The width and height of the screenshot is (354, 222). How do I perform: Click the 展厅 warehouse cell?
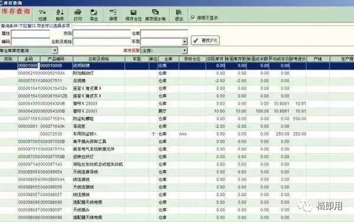tap(163, 111)
